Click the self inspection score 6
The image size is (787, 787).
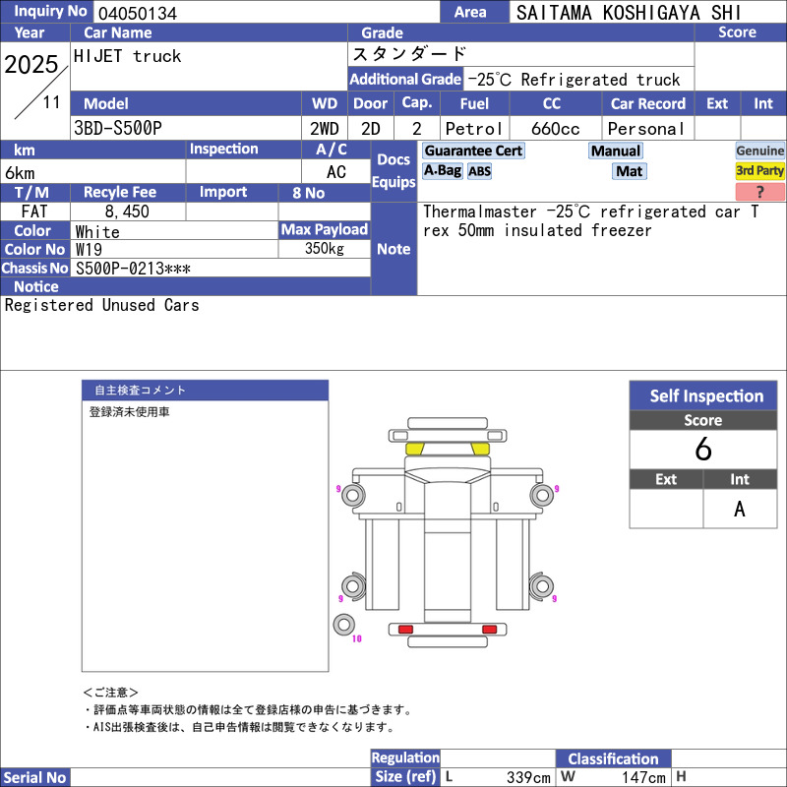coord(703,450)
